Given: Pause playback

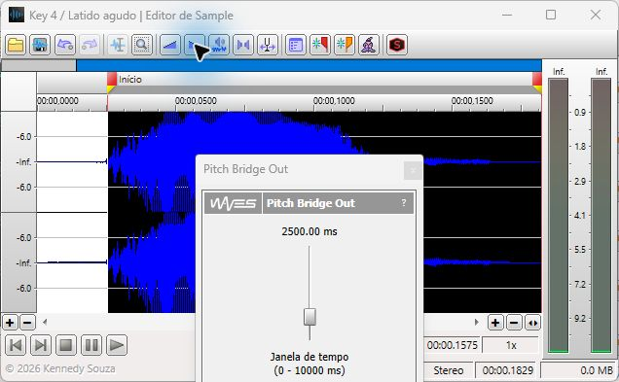Looking at the screenshot, I should 91,345.
